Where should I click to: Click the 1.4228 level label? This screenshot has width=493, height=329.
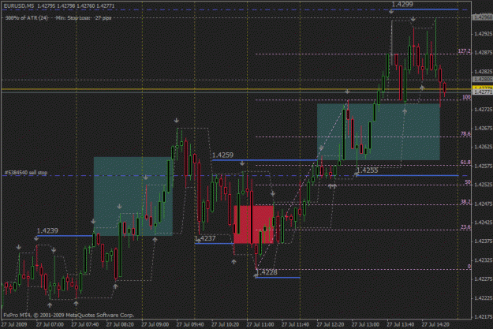point(267,272)
